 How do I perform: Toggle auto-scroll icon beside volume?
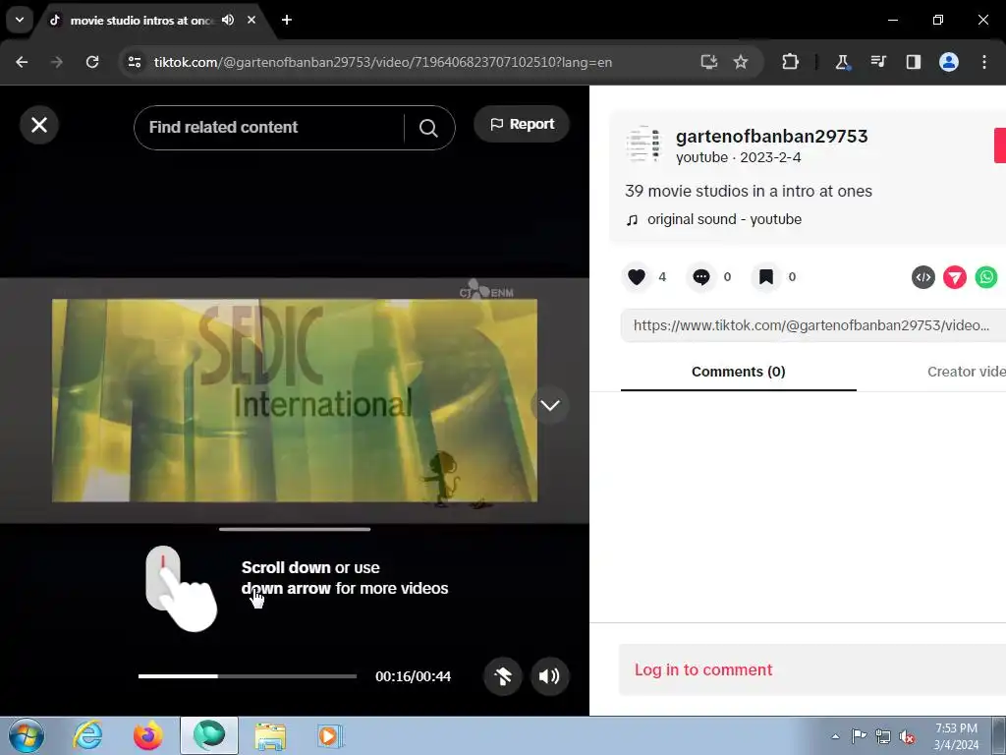[503, 676]
